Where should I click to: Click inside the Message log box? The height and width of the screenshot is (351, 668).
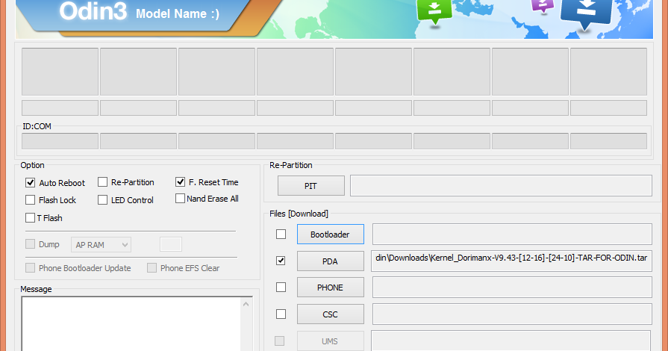pyautogui.click(x=131, y=324)
